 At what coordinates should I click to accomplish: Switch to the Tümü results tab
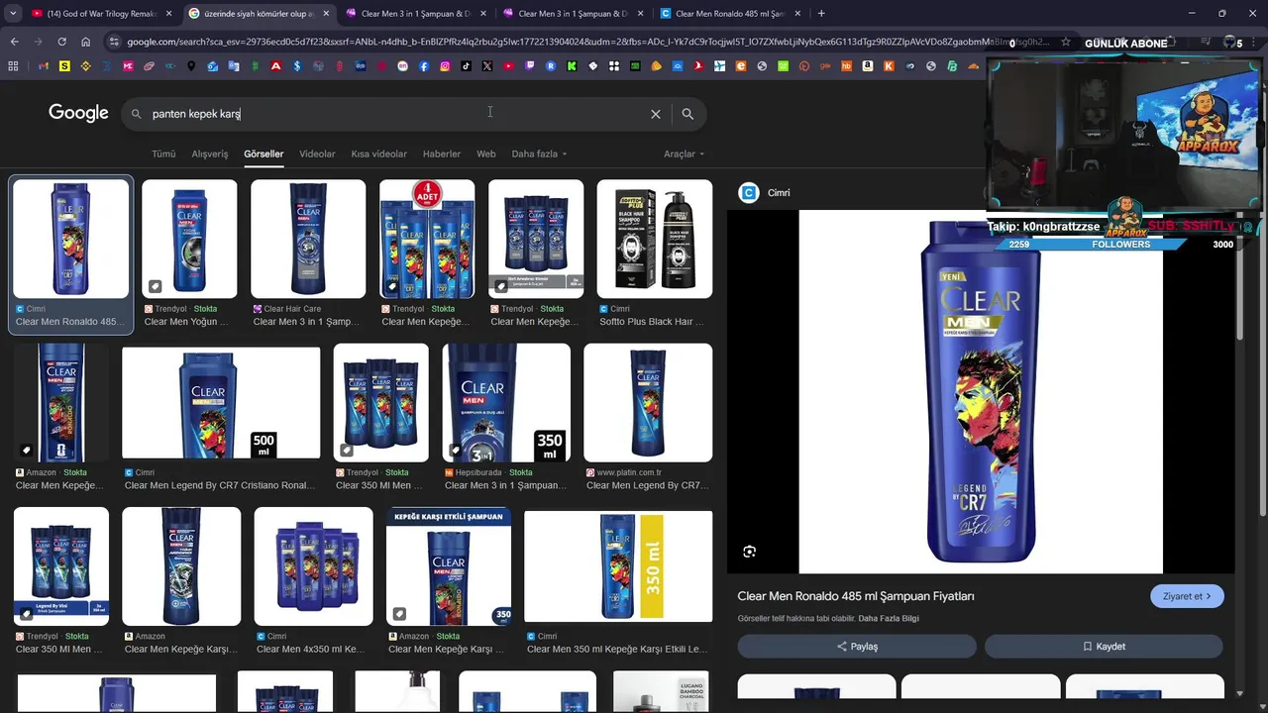163,153
